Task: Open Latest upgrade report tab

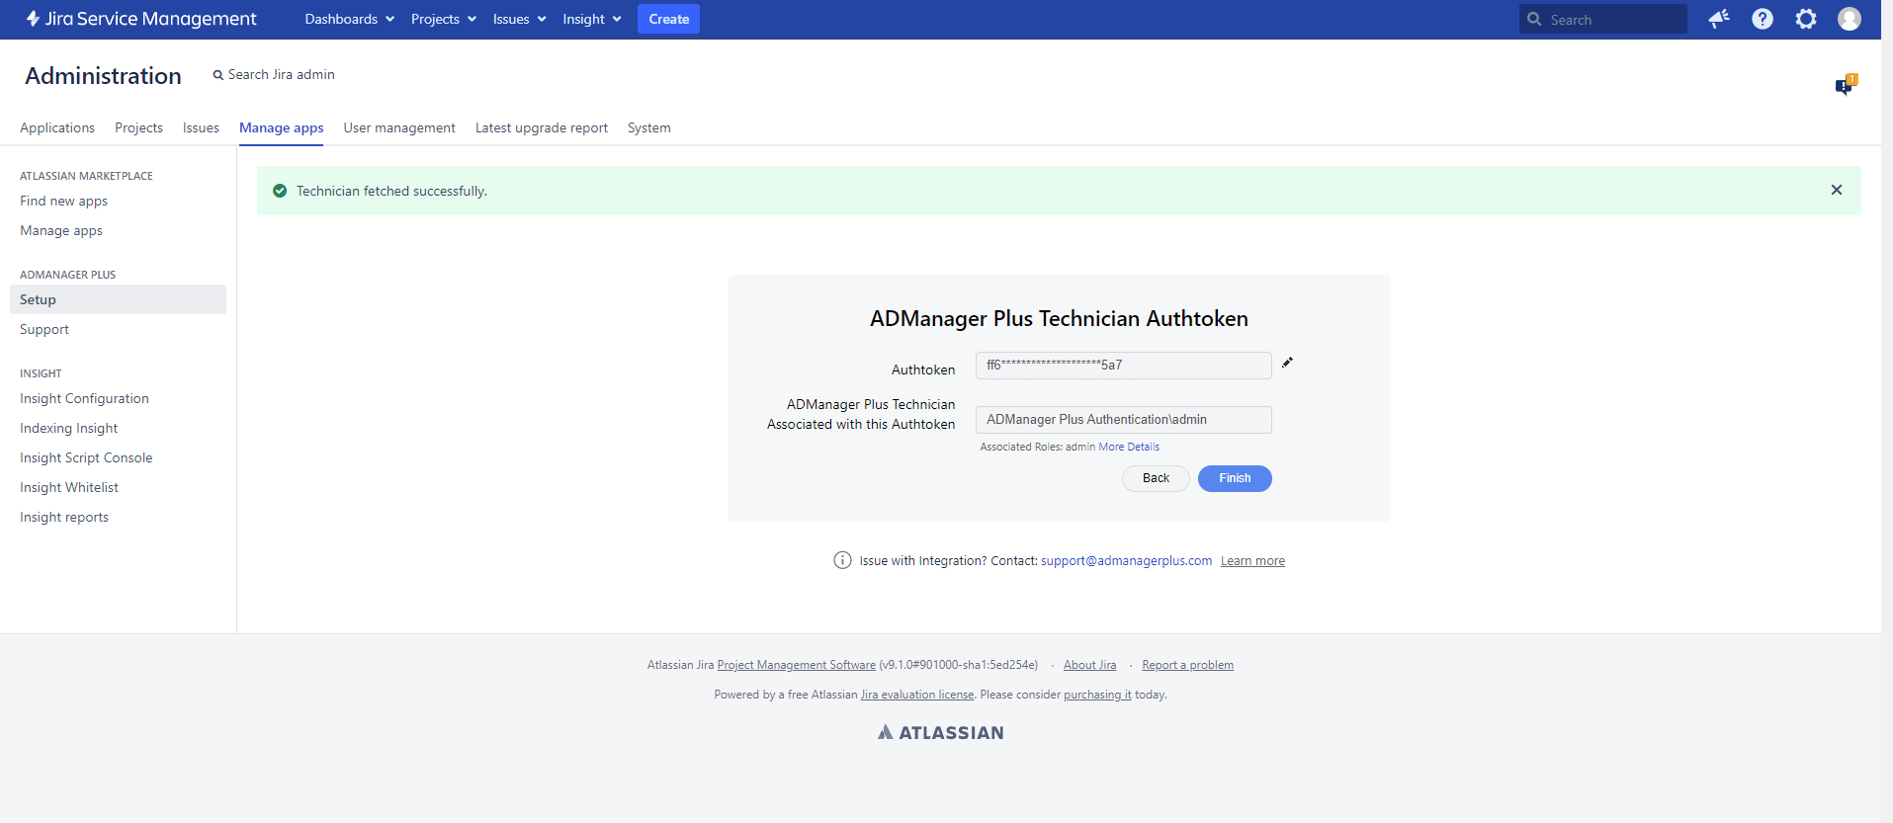Action: tap(542, 127)
